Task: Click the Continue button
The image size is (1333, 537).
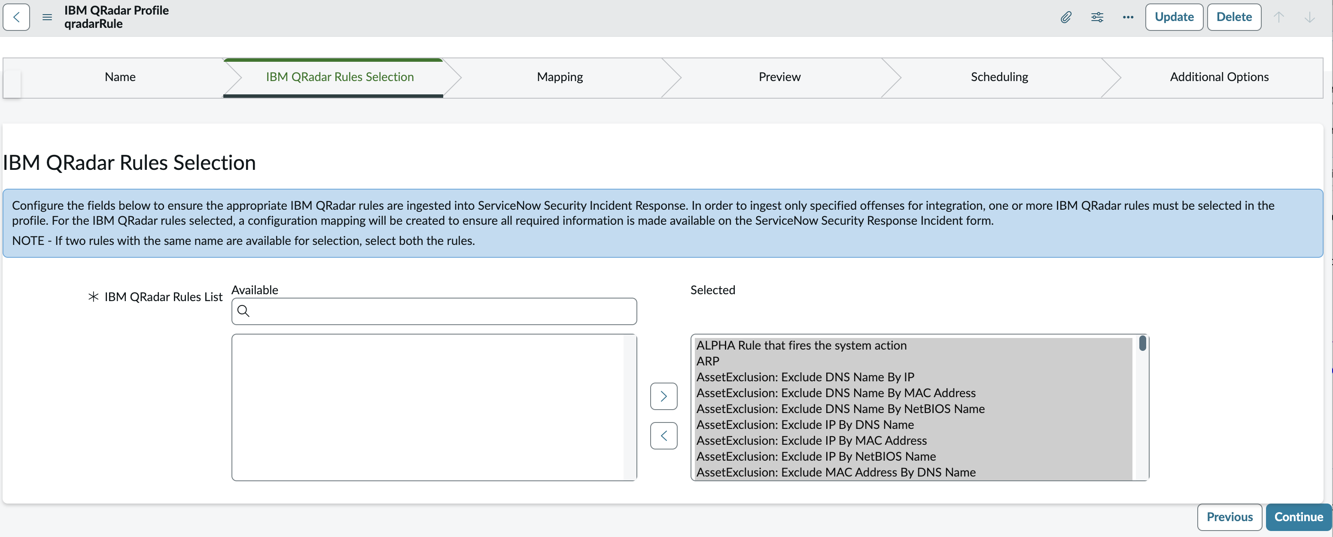Action: tap(1298, 517)
